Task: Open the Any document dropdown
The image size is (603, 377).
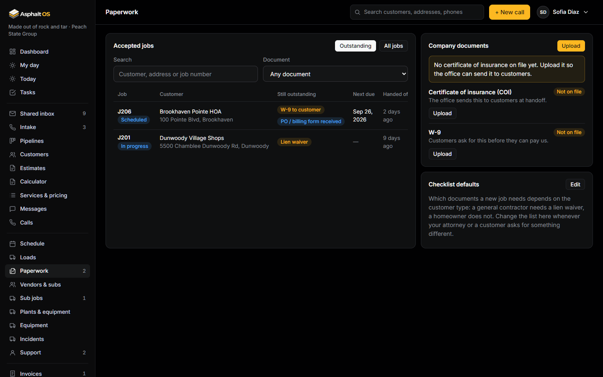Action: tap(335, 74)
